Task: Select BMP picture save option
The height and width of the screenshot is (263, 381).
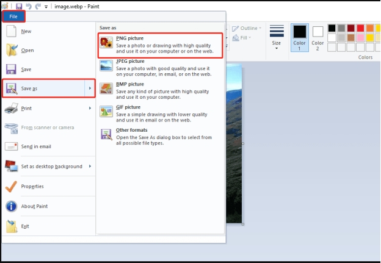Action: point(160,90)
